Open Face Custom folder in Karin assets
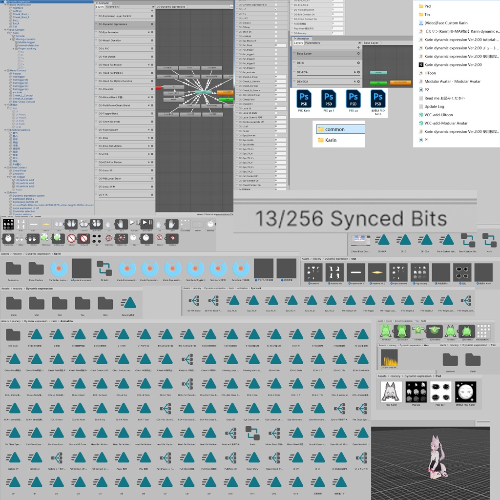Screen dimensions: 500x500 tap(36, 271)
